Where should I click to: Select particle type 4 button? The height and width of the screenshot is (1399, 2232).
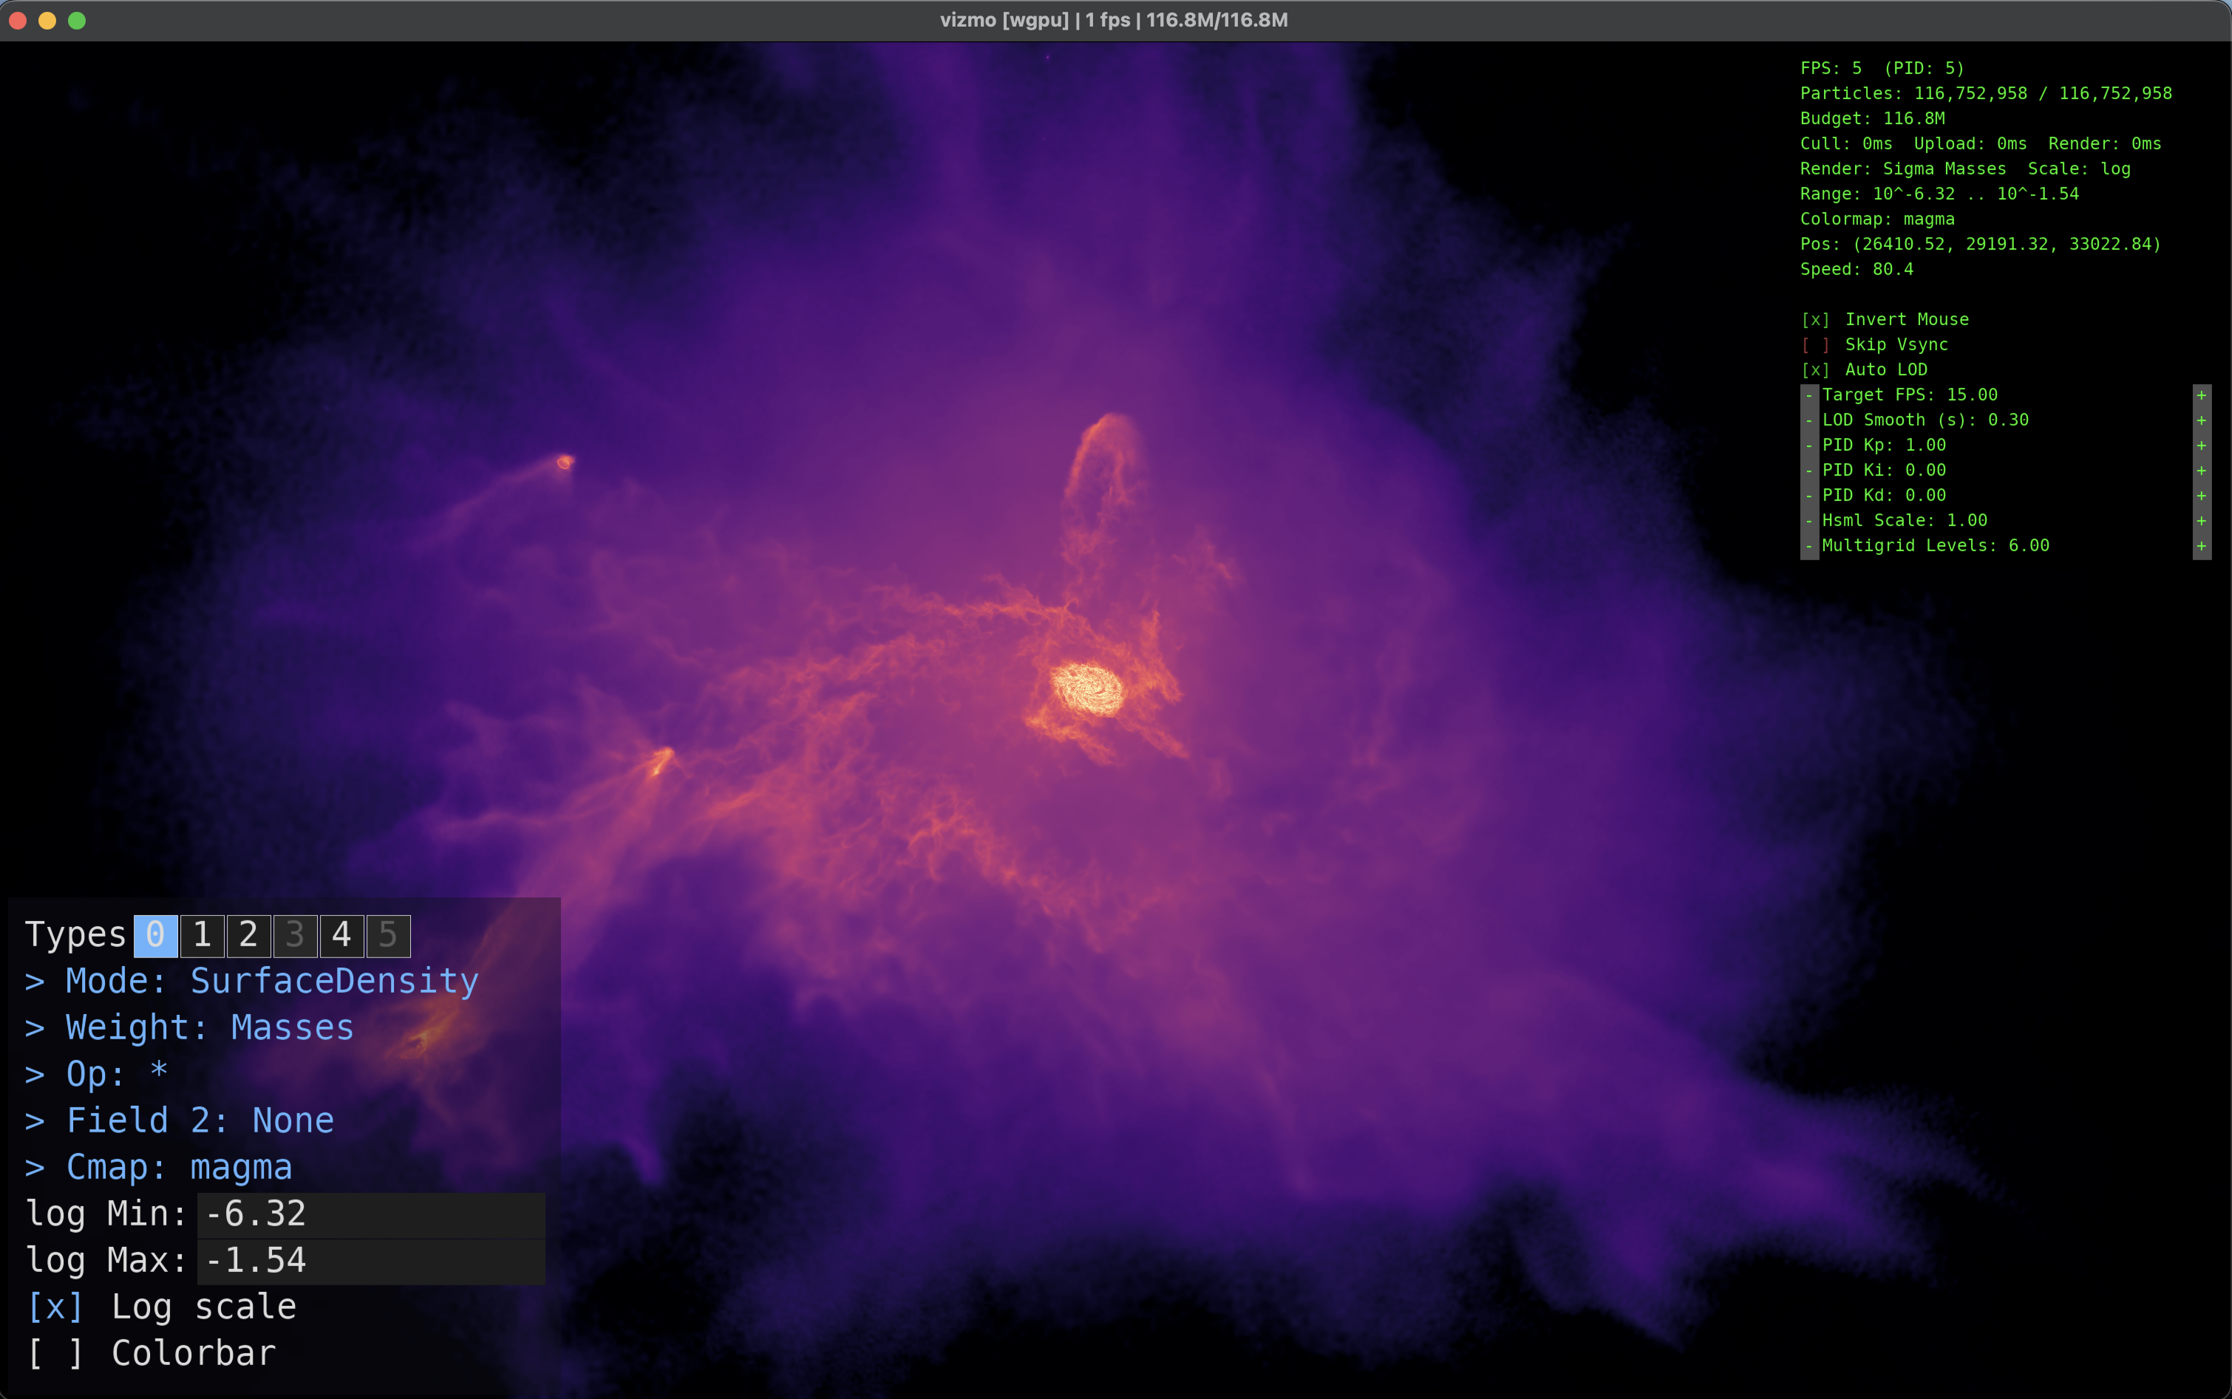tap(341, 934)
